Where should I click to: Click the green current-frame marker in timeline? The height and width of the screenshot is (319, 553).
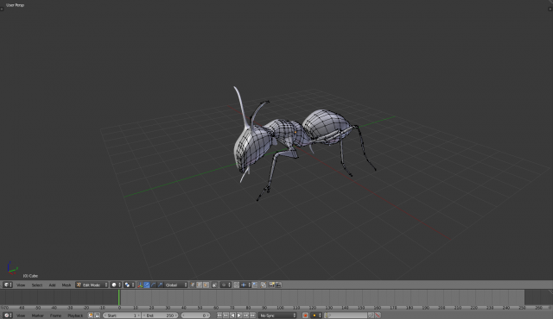click(x=119, y=297)
